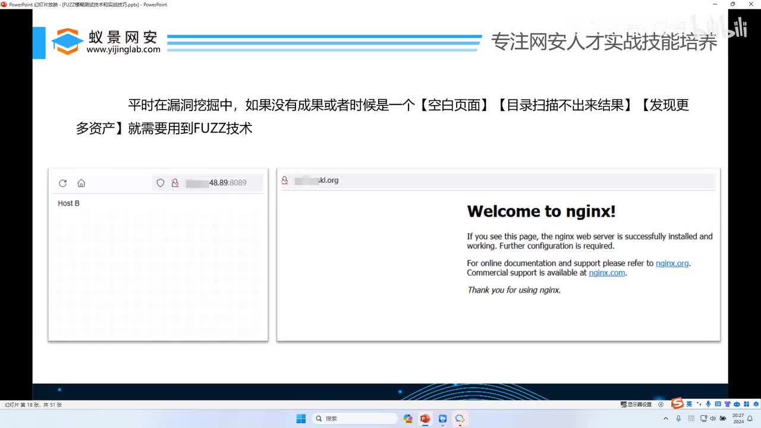Click the previous slide arrow in status bar
Image resolution: width=761 pixels, height=428 pixels.
click(x=661, y=404)
